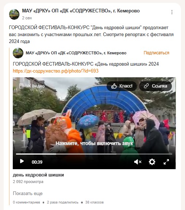The image size is (185, 210).
Task: Subscribe via the Подписаться link
Action: 156,53
